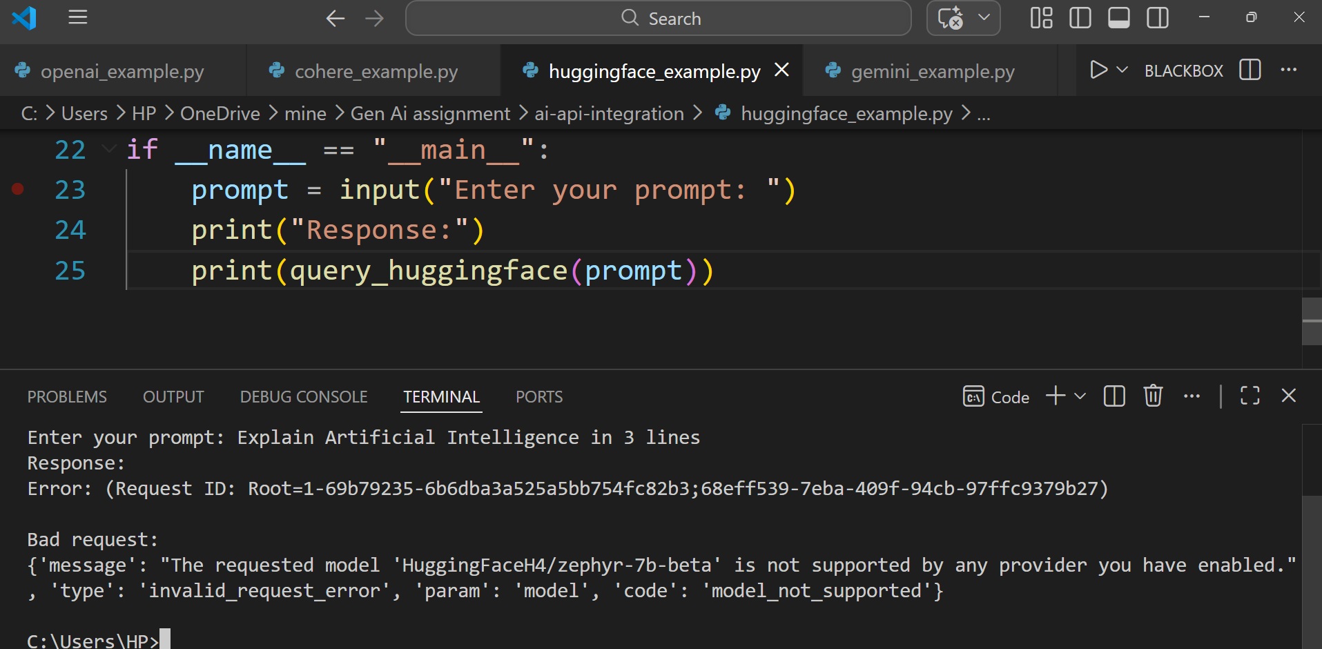Screen dimensions: 1322x649
Task: Open the BLACKBOX extension button
Action: click(1183, 70)
